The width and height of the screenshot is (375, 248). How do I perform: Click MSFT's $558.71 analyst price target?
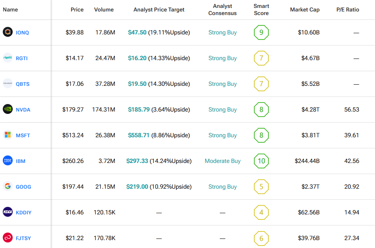139,135
